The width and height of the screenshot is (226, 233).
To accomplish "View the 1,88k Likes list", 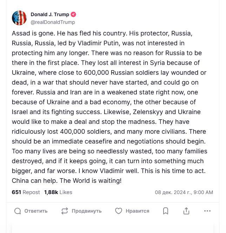I will coord(58,192).
